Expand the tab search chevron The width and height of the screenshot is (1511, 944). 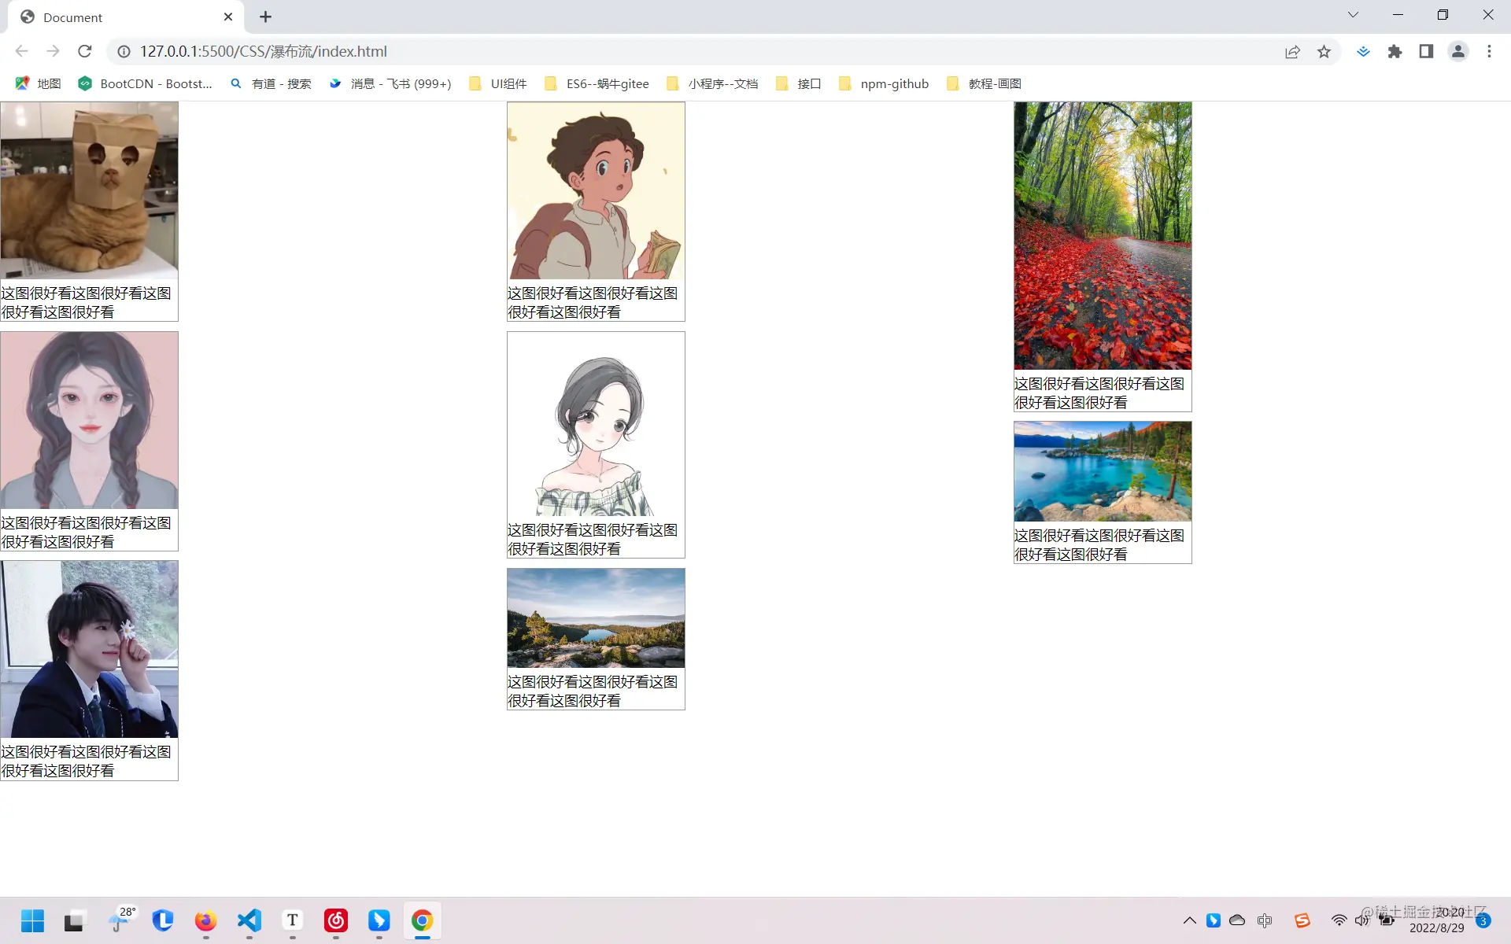tap(1353, 15)
